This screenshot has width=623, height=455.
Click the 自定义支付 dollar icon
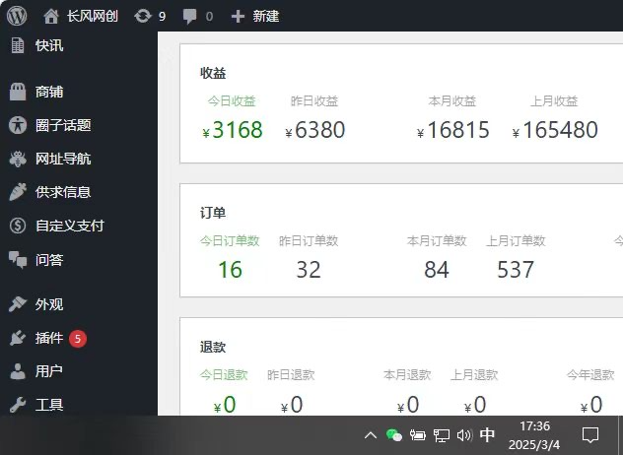tap(18, 226)
